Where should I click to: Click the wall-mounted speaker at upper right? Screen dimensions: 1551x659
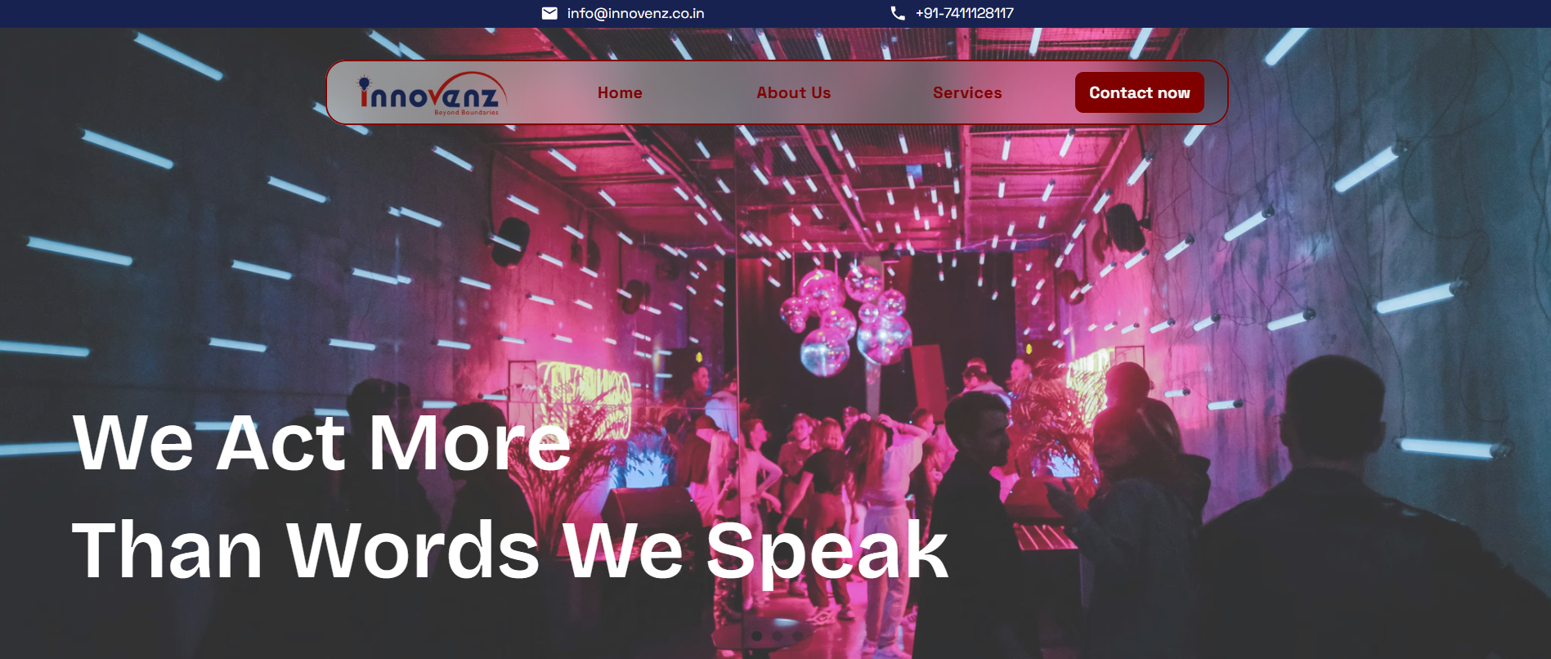click(x=1123, y=226)
